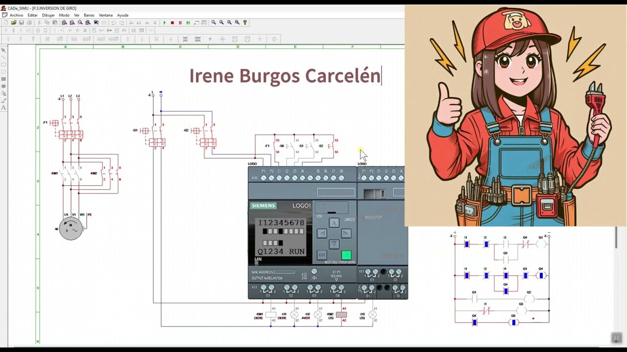Open the Editar menu
The height and width of the screenshot is (352, 627).
(x=32, y=15)
